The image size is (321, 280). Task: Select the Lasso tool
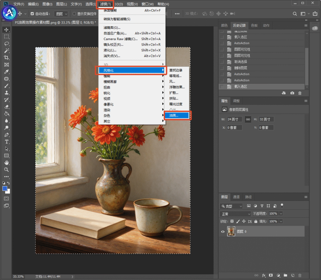click(x=6, y=44)
